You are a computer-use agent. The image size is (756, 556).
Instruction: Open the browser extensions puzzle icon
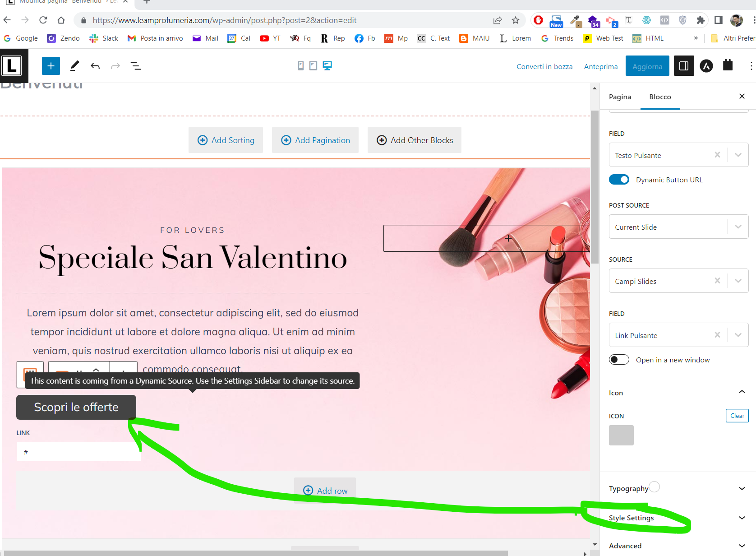point(701,20)
